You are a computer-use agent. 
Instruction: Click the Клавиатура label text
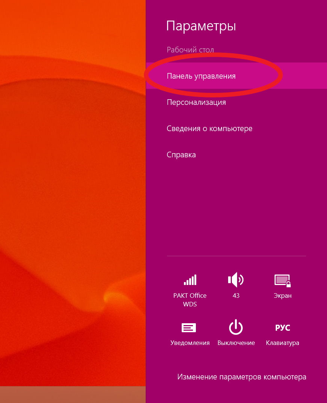pyautogui.click(x=282, y=343)
